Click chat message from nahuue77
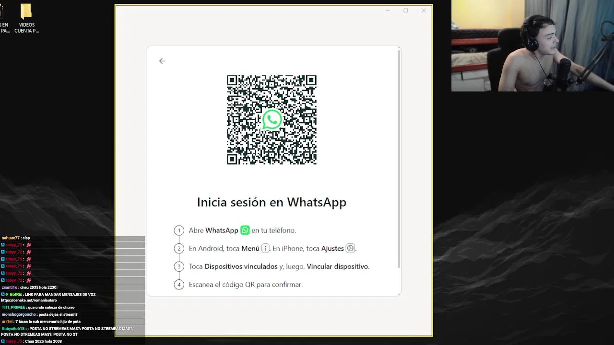 click(x=16, y=238)
